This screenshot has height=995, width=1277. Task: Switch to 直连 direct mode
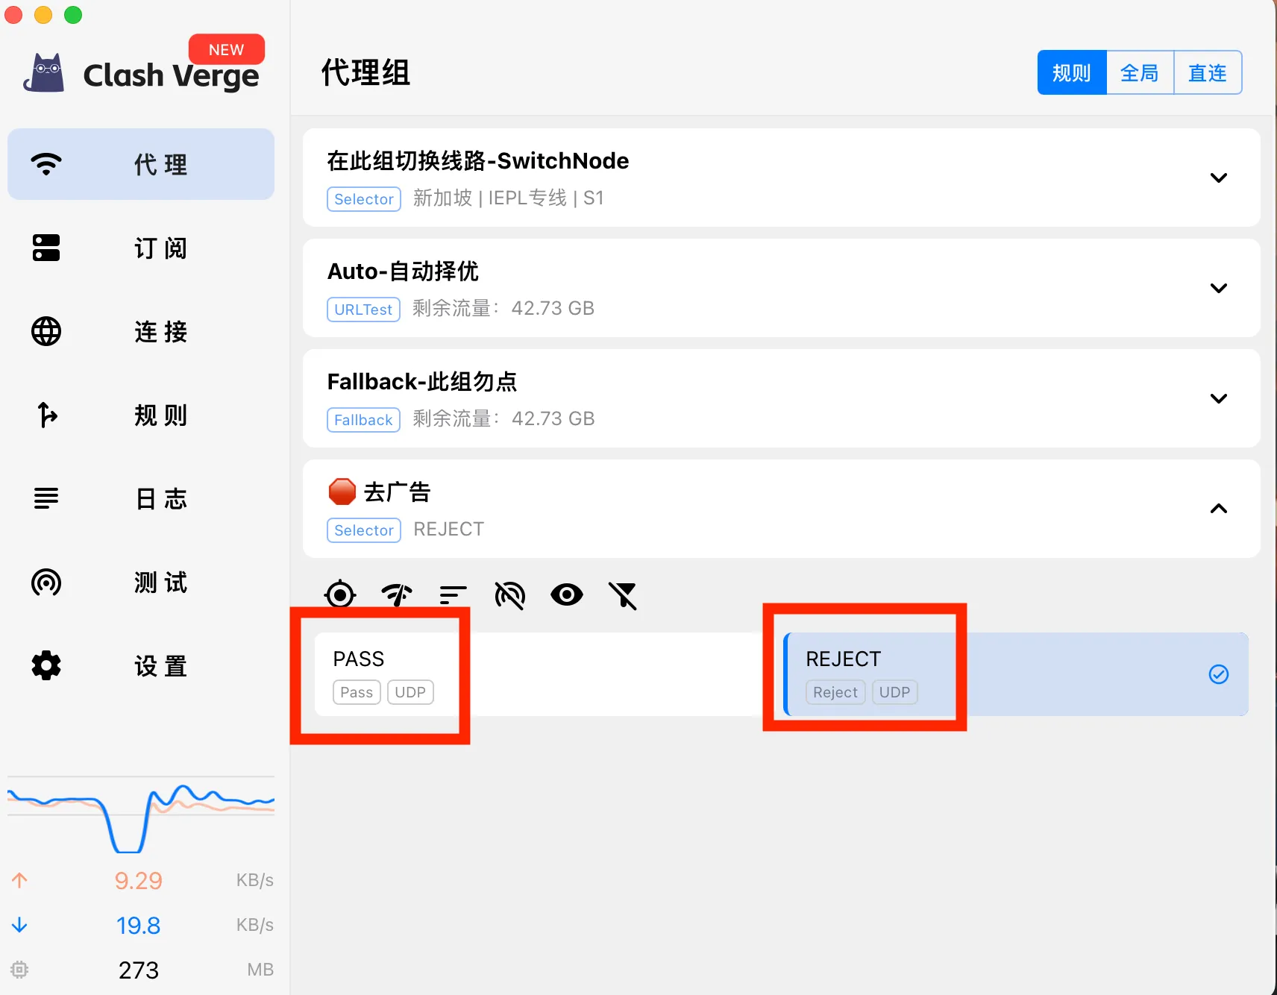[1207, 73]
